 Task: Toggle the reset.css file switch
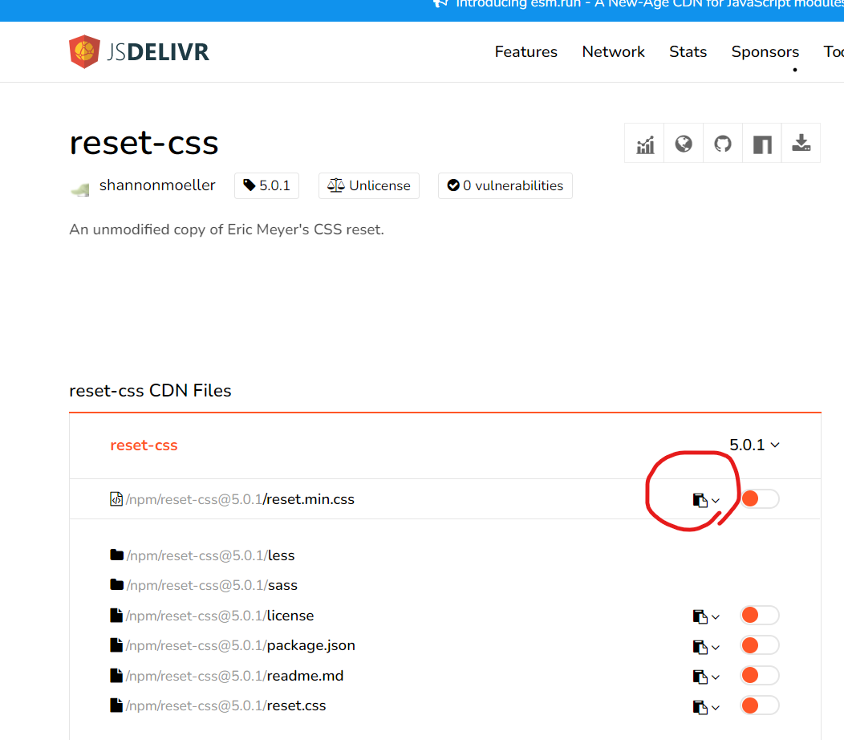760,705
